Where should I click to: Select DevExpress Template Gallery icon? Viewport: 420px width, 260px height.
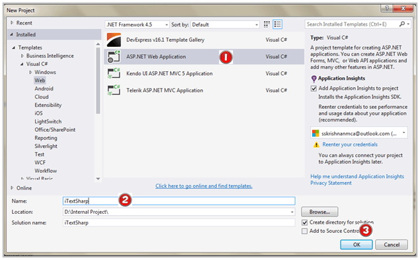coord(114,40)
